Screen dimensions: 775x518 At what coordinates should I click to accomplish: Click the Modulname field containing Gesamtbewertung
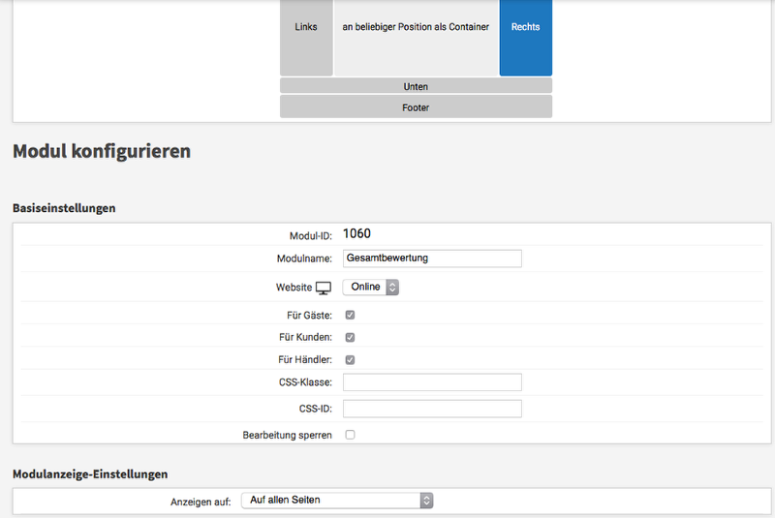[432, 259]
